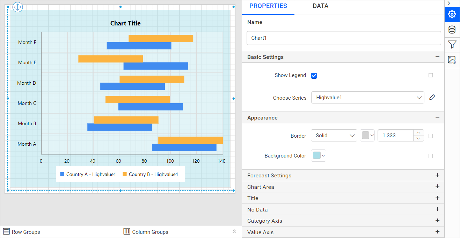Switch to the DATA tab

[x=320, y=6]
